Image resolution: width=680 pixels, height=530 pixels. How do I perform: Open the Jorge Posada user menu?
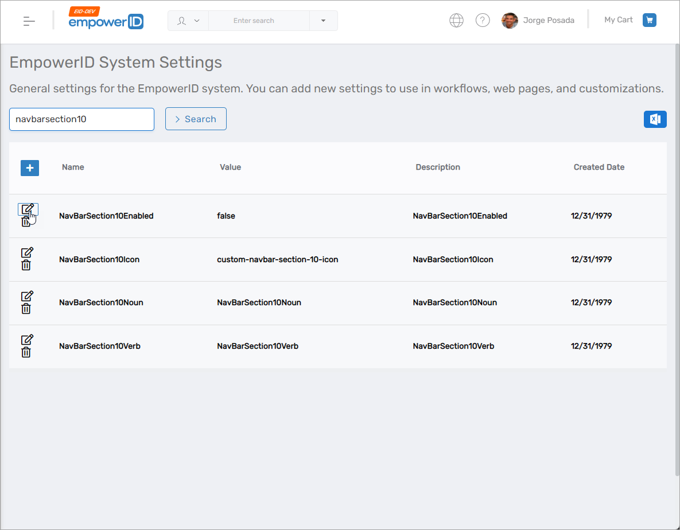click(x=538, y=21)
